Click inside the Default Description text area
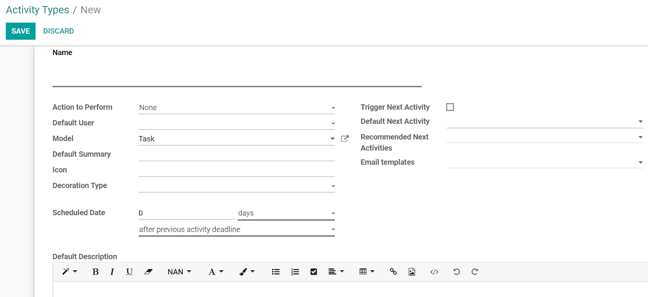Image resolution: width=648 pixels, height=297 pixels. point(350,289)
